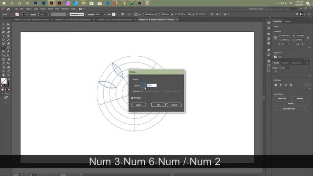Viewport: 313px width, 176px height.
Task: Click OK in the Rotate dialog
Action: [158, 105]
